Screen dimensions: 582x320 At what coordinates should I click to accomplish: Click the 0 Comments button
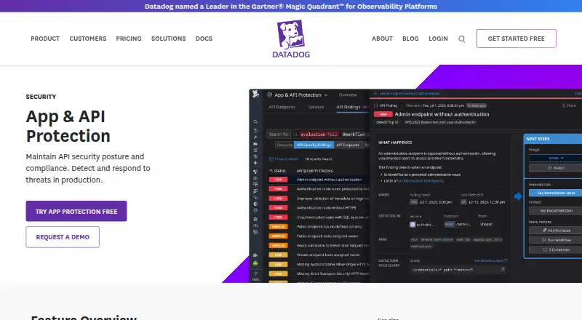click(556, 250)
